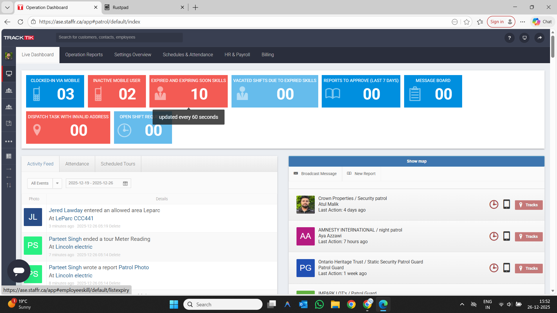557x313 pixels.
Task: Open WhatsApp from the Windows taskbar
Action: pyautogui.click(x=319, y=305)
